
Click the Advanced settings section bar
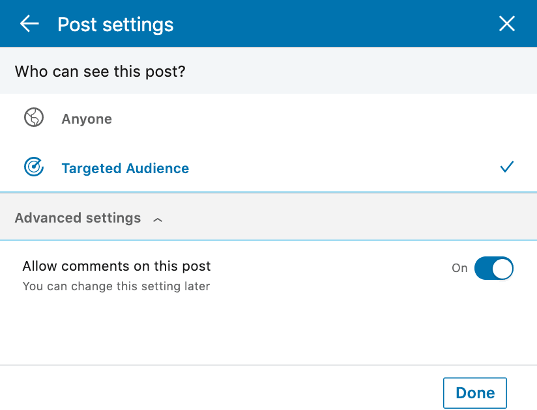(268, 217)
